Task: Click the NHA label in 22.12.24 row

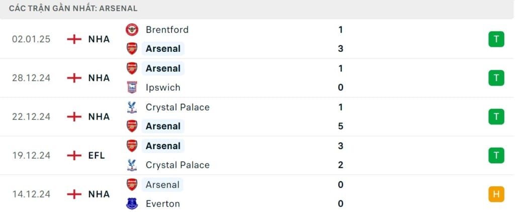Action: pyautogui.click(x=99, y=117)
